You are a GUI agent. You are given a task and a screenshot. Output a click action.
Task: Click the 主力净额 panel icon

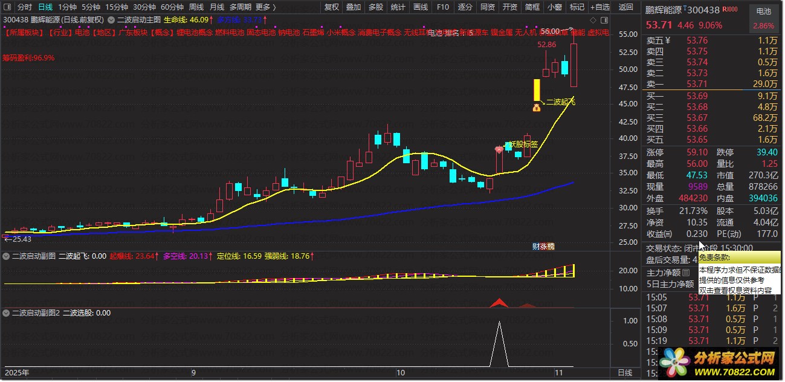(685, 273)
